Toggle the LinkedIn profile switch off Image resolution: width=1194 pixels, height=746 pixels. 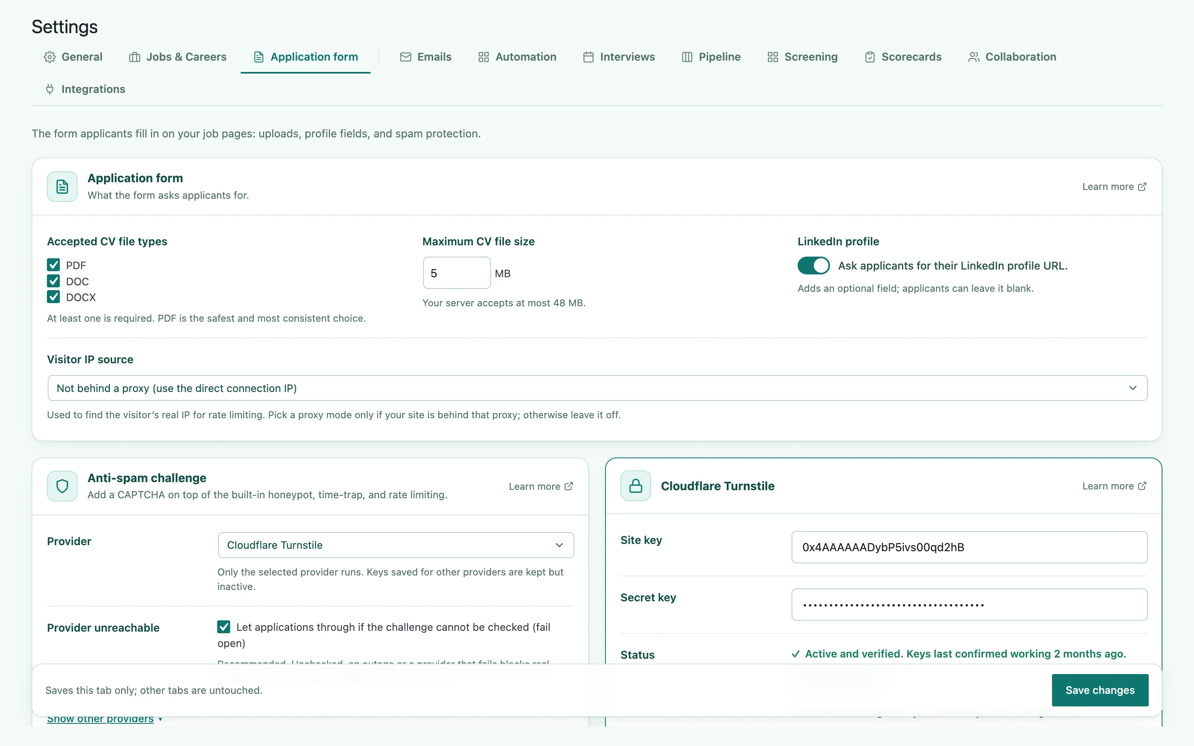pos(813,266)
